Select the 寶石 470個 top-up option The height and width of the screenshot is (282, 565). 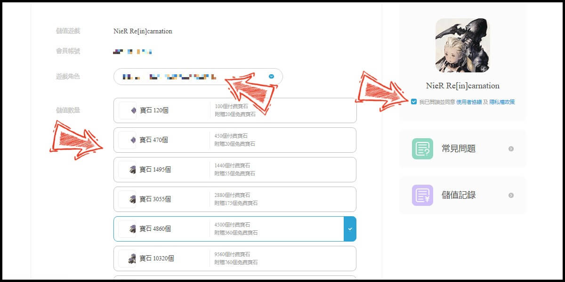[x=235, y=140]
